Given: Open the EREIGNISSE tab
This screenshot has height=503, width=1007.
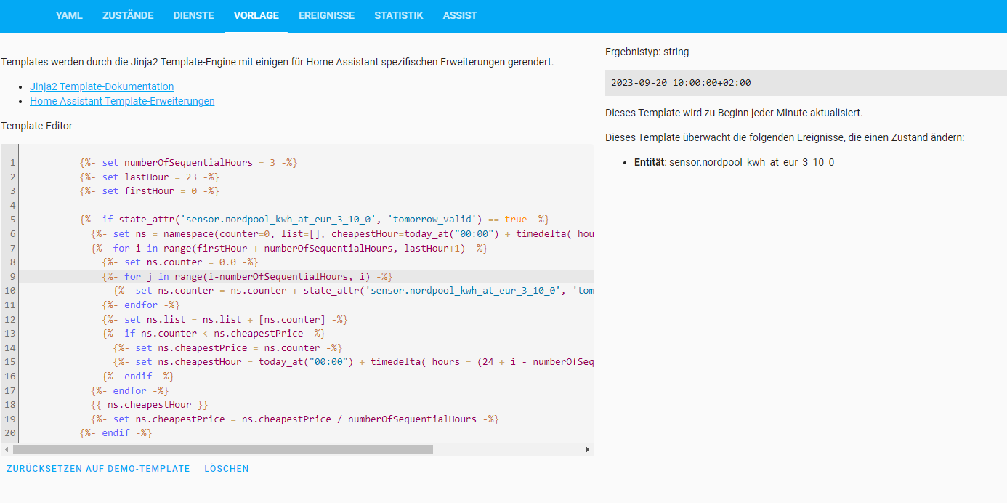Looking at the screenshot, I should (327, 15).
